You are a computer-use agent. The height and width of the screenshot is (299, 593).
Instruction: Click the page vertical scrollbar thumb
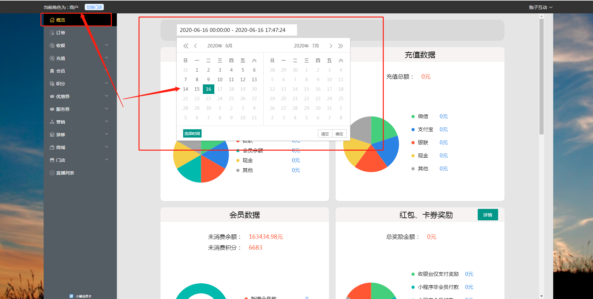point(541,76)
